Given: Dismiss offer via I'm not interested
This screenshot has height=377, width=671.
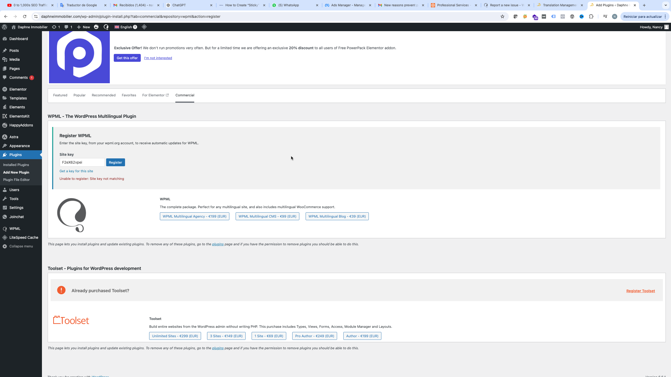Looking at the screenshot, I should (158, 58).
